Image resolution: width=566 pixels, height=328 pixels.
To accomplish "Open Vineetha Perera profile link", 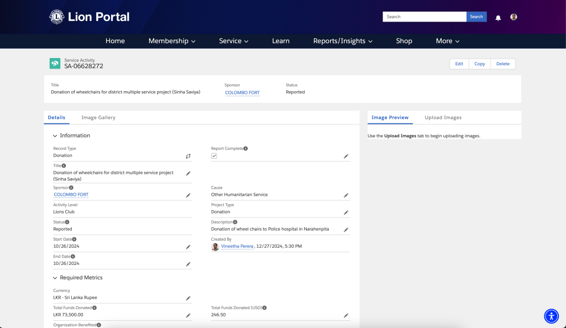I will click(237, 246).
